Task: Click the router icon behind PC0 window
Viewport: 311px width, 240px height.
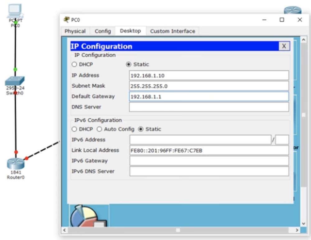Action: point(293,10)
